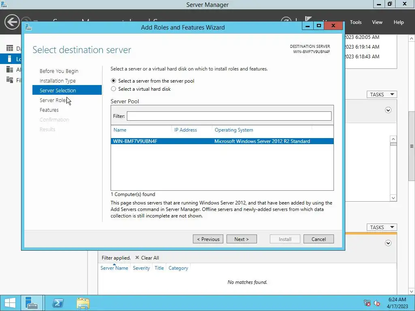Click the Server Manager main scrollbar thumb
This screenshot has height=311, width=415.
(412, 146)
